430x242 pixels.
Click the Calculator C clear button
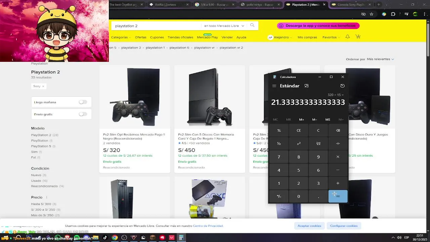coord(318,130)
